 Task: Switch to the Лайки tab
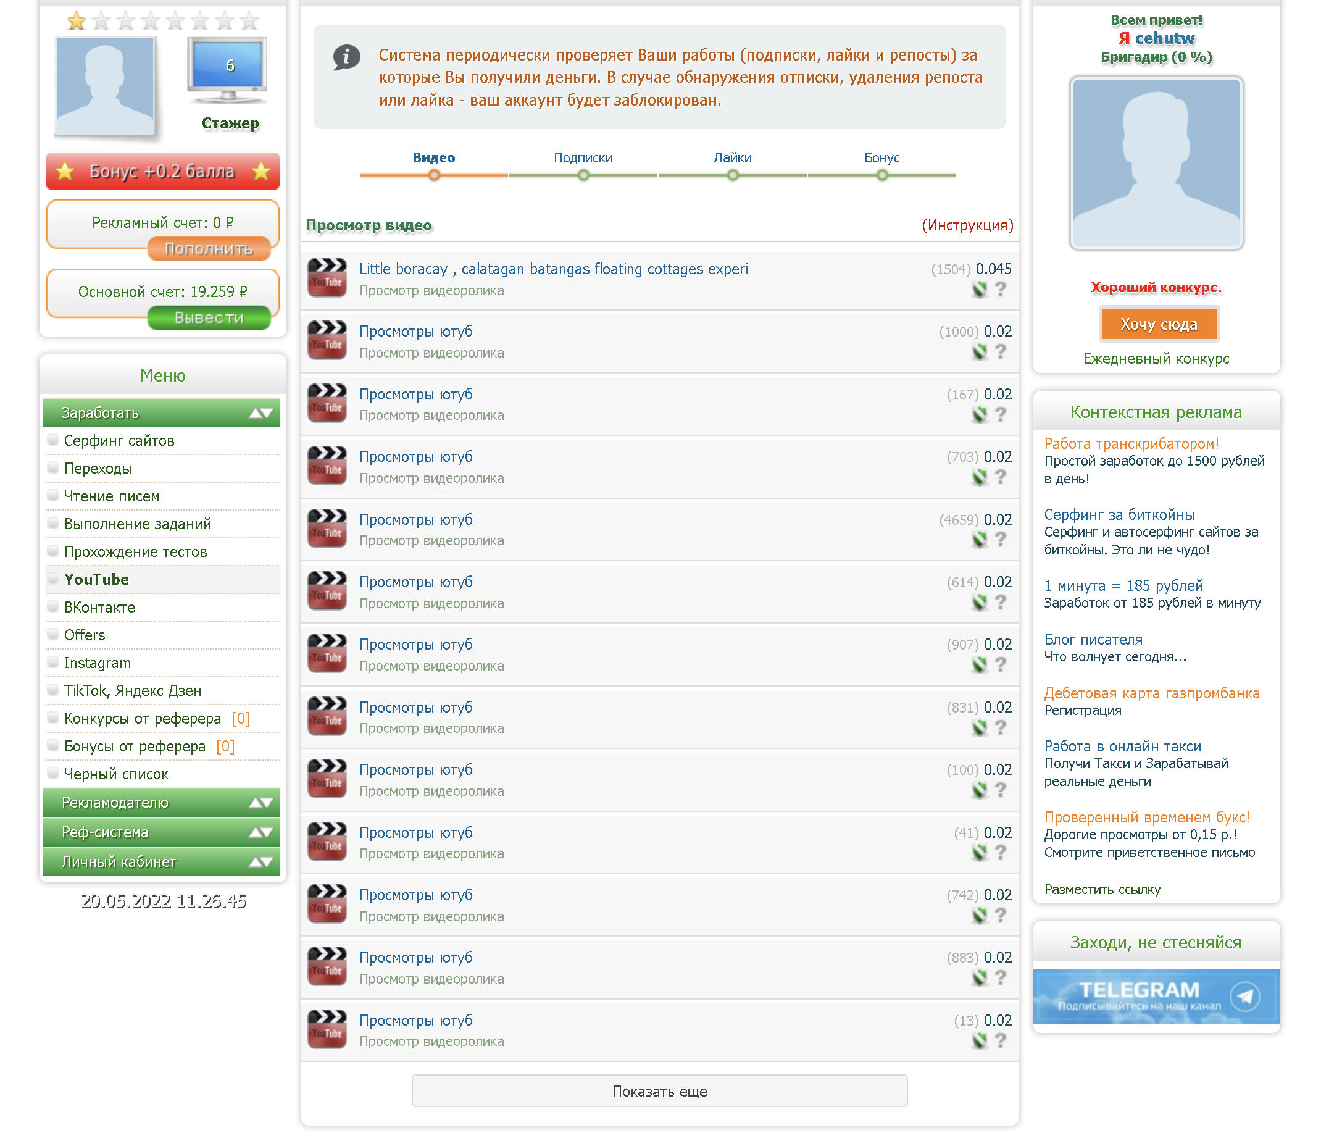[732, 158]
